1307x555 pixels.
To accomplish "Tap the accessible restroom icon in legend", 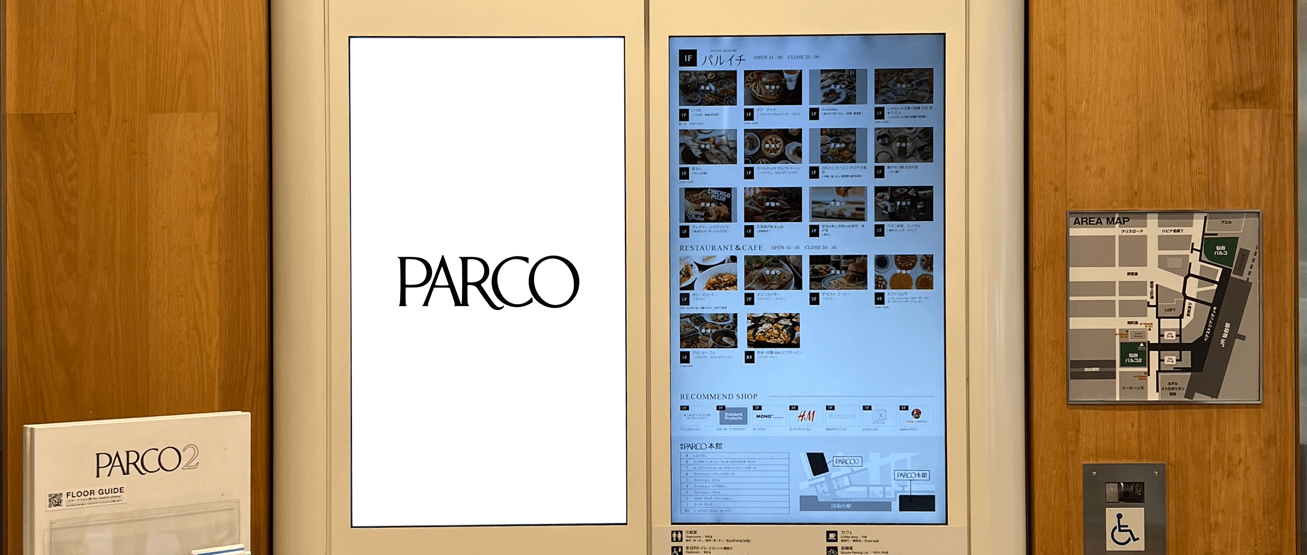I will 676,551.
